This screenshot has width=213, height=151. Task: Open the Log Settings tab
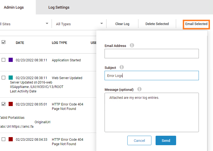click(59, 7)
